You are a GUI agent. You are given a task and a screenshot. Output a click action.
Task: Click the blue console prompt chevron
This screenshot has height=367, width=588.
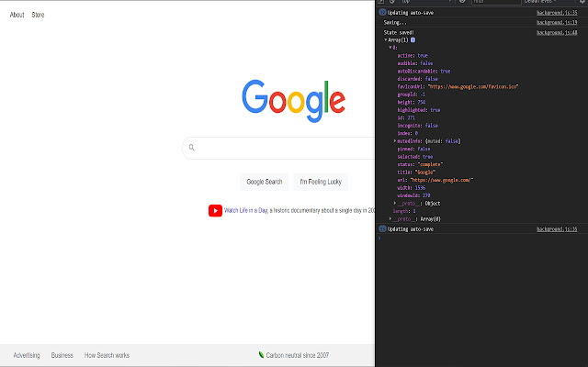point(379,238)
